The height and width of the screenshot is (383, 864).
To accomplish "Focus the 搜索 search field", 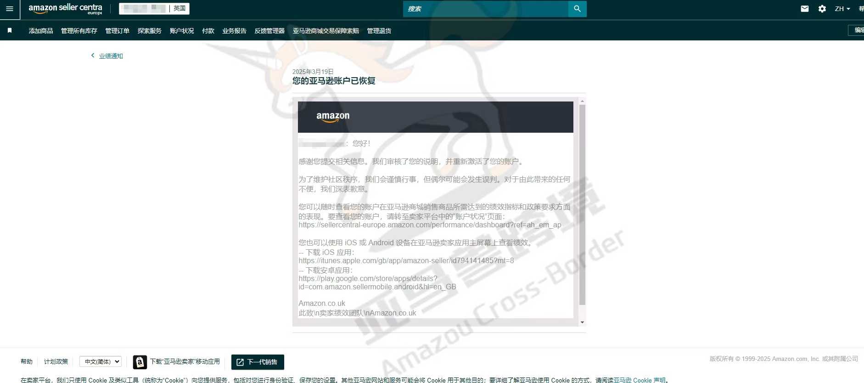I will [486, 9].
